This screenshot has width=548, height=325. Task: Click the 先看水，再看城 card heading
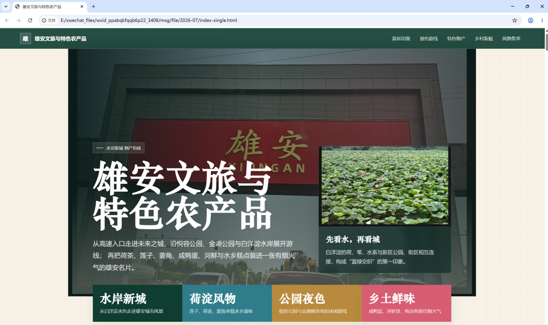(352, 240)
